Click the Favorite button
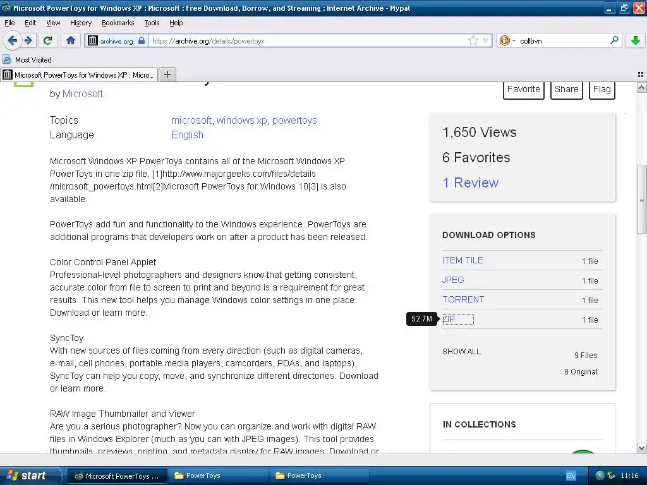647x485 pixels. click(524, 90)
